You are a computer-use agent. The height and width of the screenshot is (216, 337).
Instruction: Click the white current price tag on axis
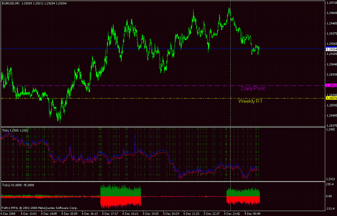click(x=332, y=50)
